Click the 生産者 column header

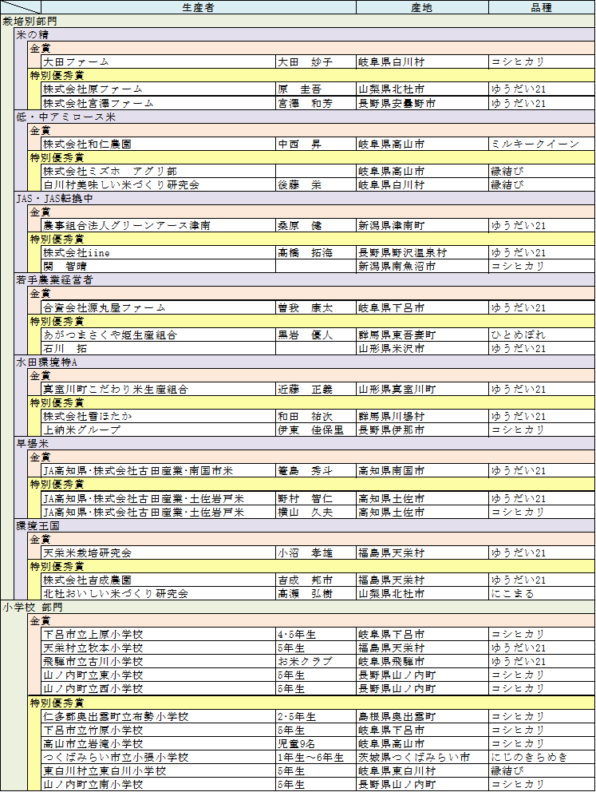[198, 7]
